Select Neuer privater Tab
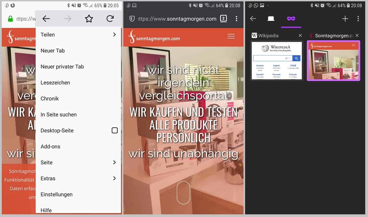 (78, 67)
